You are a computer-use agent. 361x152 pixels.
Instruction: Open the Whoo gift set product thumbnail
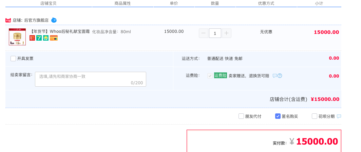[17, 37]
